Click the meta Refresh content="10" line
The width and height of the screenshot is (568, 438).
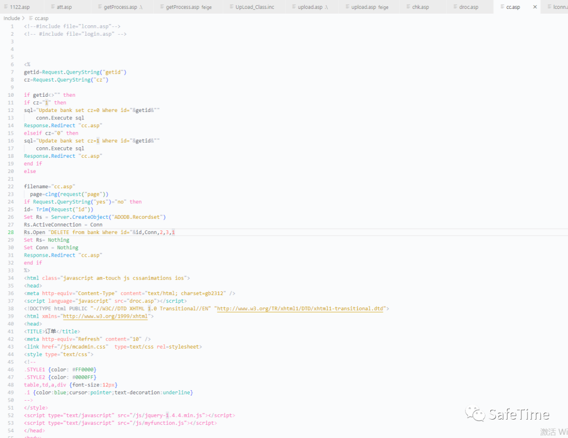tap(87, 339)
